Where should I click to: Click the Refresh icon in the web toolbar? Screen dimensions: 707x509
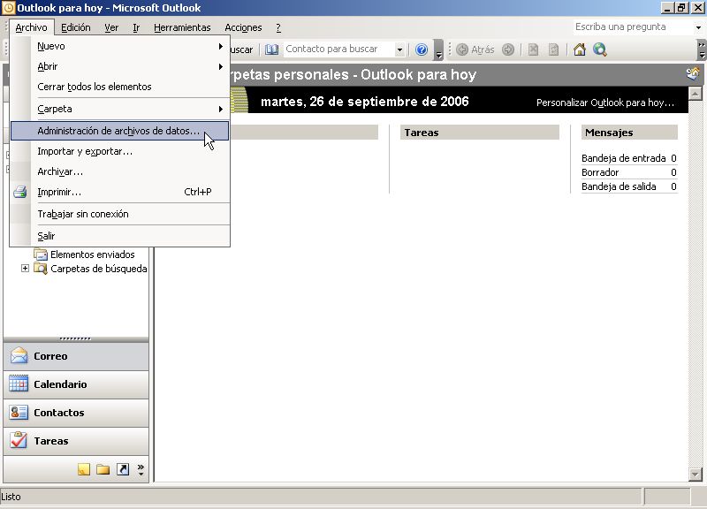click(x=554, y=49)
